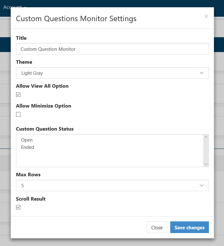Viewport: 224px width, 246px height.
Task: Uncheck the Allow View All Option checkbox
Action: point(18,95)
